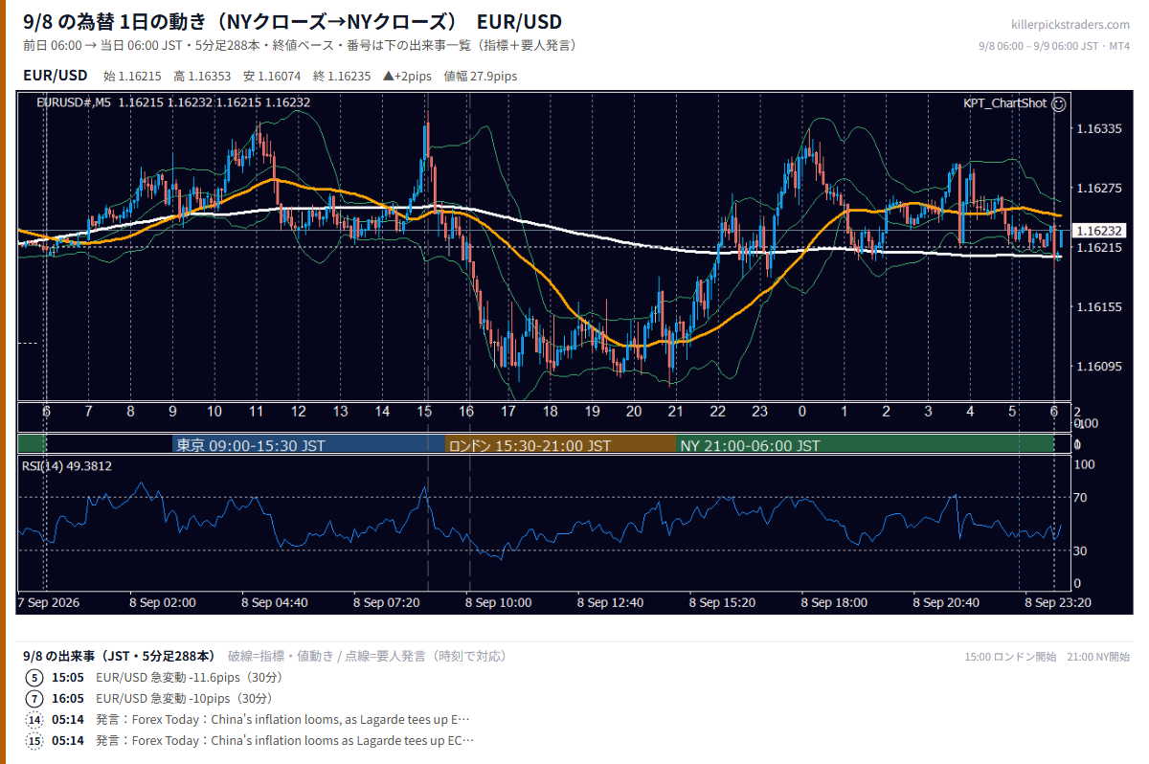Click the 7 Sep 2026 date label
1149x764 pixels.
[49, 603]
